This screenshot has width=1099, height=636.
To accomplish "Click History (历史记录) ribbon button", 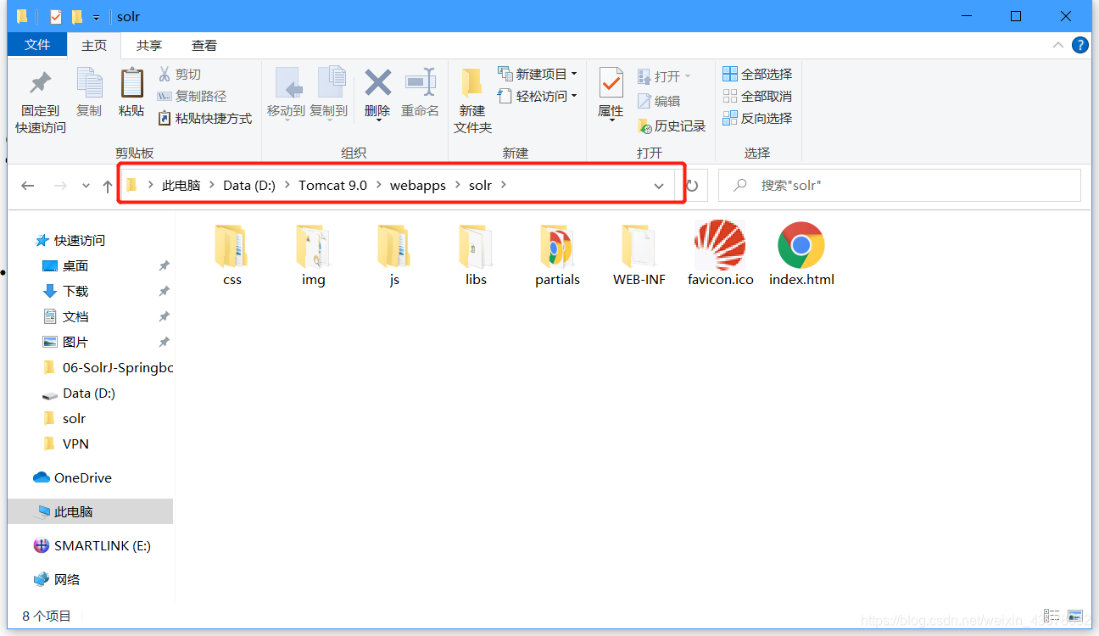I will 671,126.
